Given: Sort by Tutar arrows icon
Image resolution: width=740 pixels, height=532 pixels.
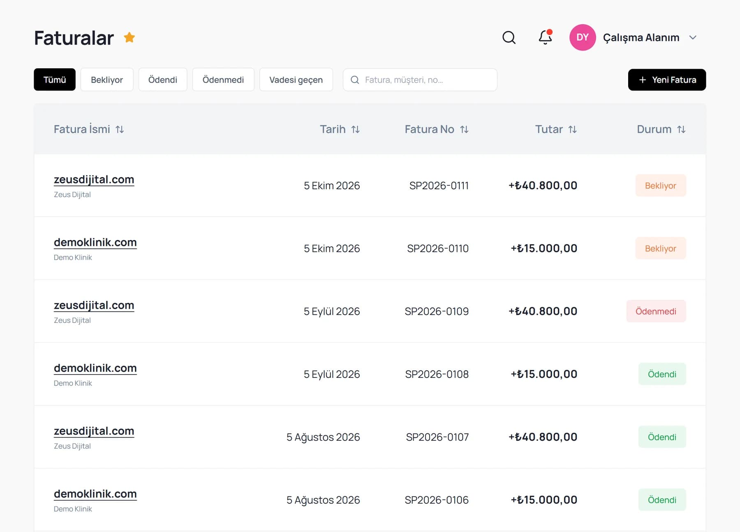Looking at the screenshot, I should click(572, 130).
